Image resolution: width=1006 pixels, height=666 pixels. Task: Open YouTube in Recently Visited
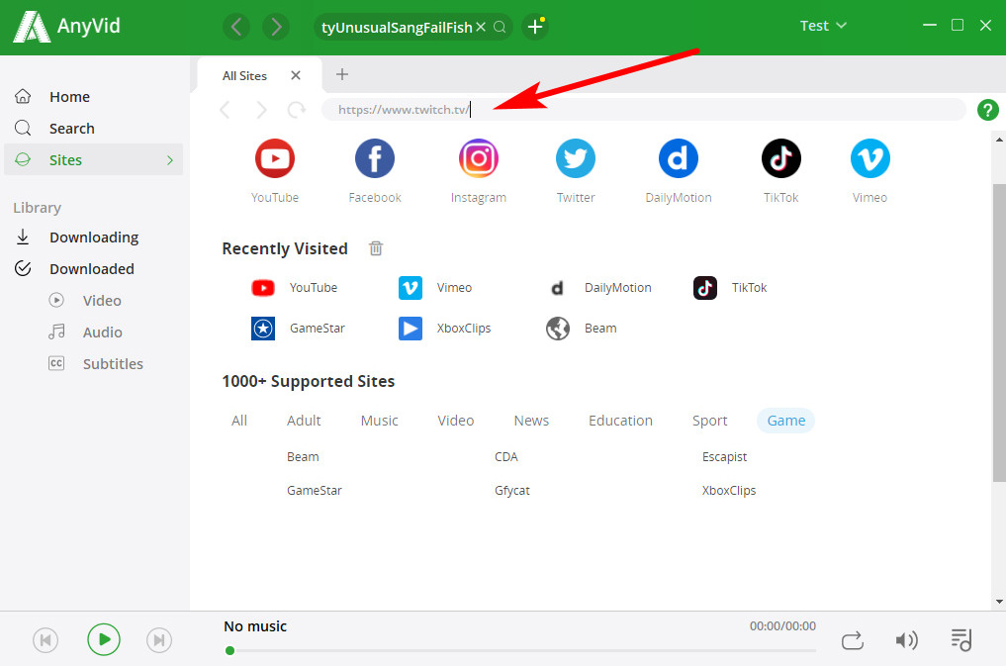pos(294,287)
